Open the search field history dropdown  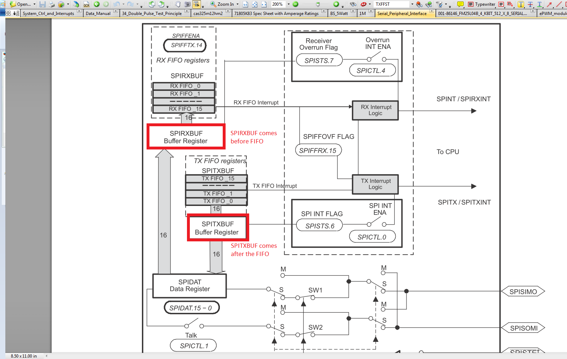[x=412, y=4]
